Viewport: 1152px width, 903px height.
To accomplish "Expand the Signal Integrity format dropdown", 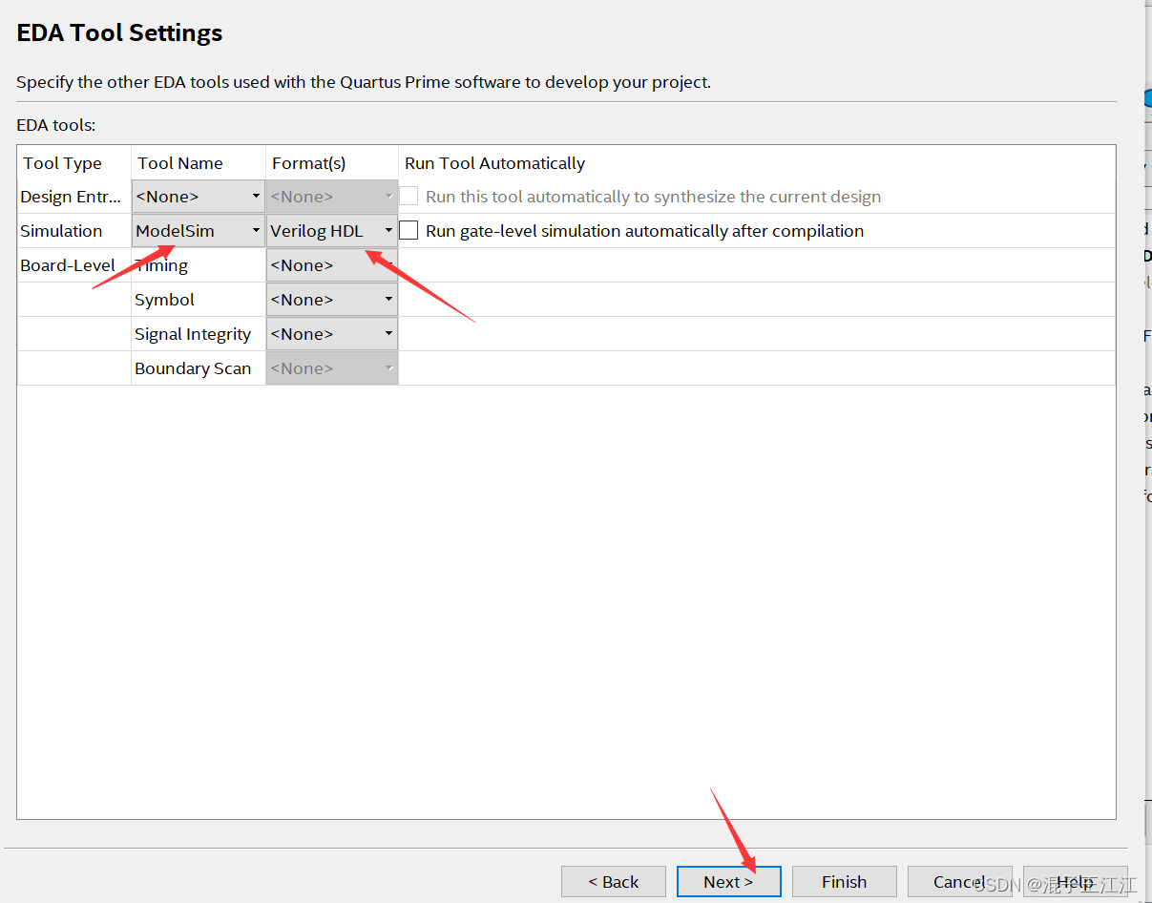I will click(331, 334).
